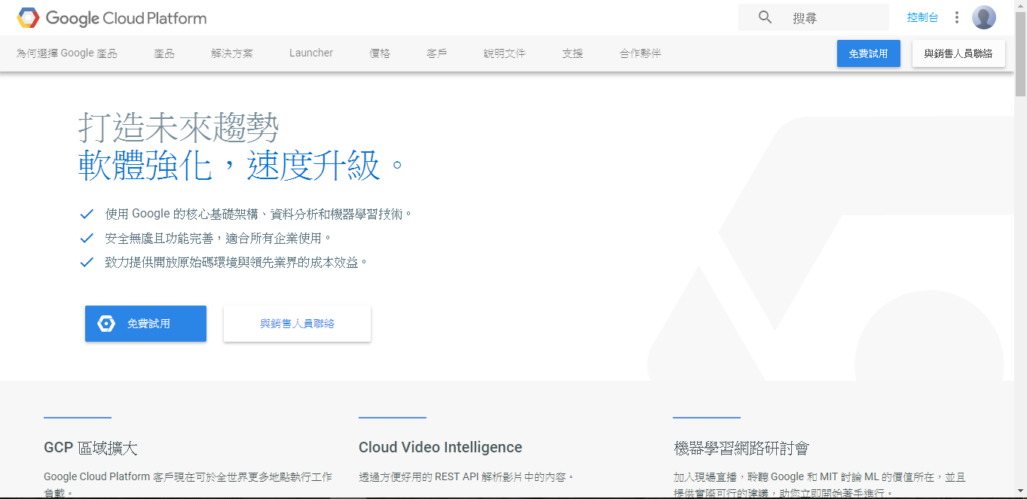Open the 客戶 customers menu
The width and height of the screenshot is (1027, 499).
(437, 53)
